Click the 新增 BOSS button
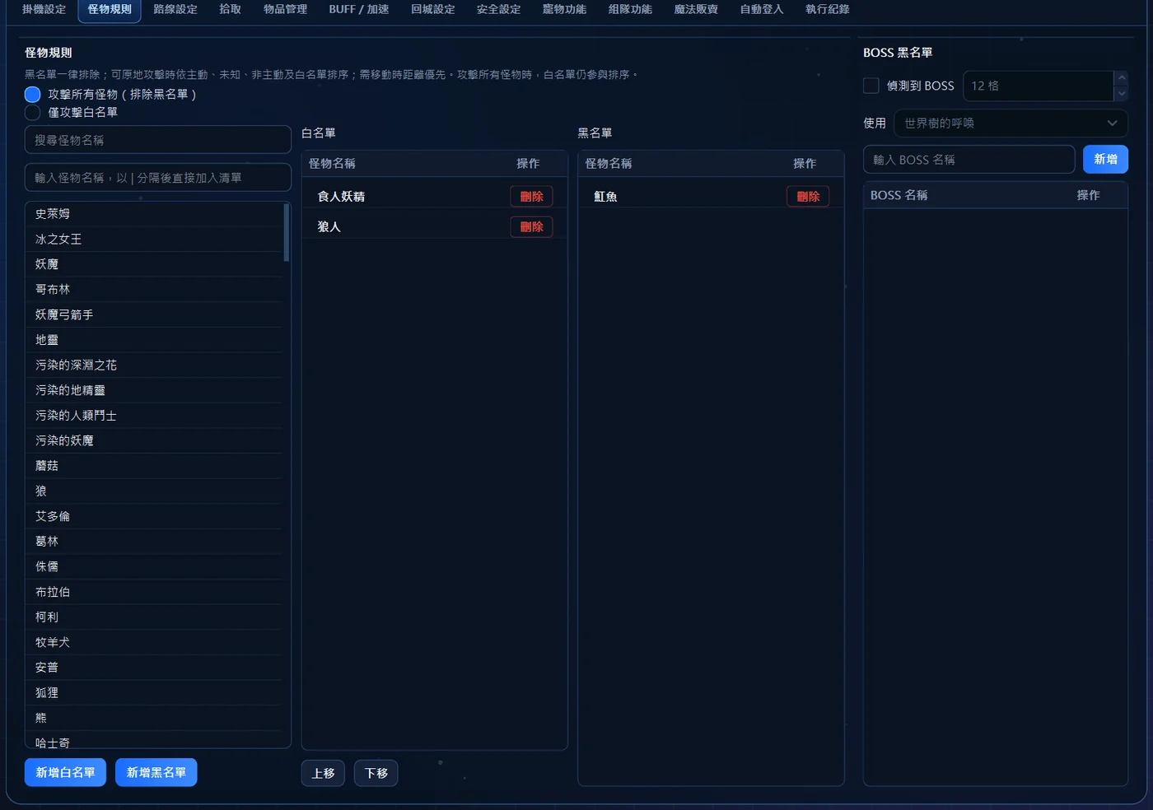1153x810 pixels. tap(1105, 160)
